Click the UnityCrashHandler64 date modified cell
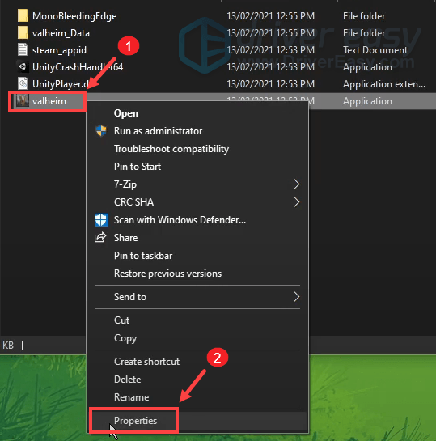The height and width of the screenshot is (441, 436). pos(270,67)
